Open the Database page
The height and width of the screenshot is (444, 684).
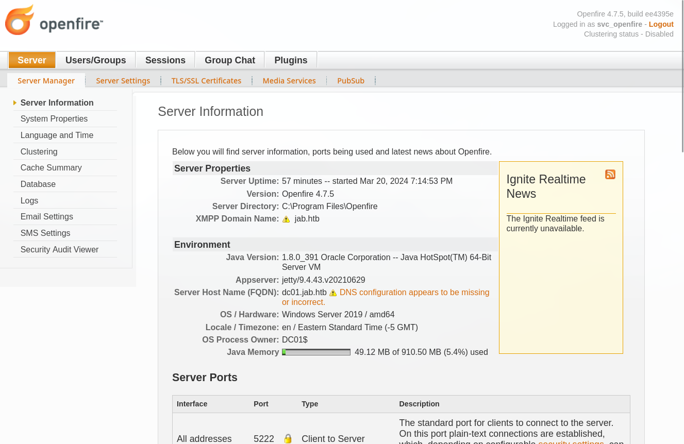point(38,184)
